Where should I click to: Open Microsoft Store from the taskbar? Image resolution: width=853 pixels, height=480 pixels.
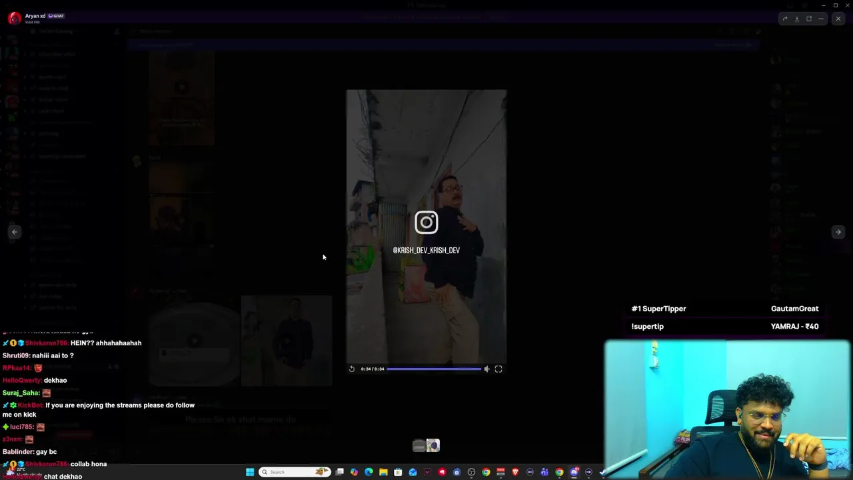pyautogui.click(x=398, y=472)
